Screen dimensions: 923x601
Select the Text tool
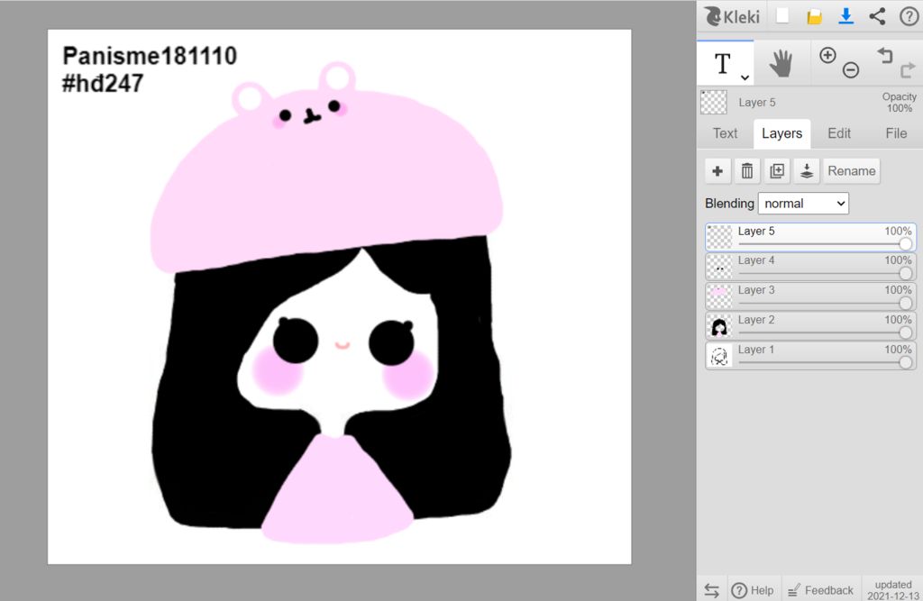pos(722,63)
